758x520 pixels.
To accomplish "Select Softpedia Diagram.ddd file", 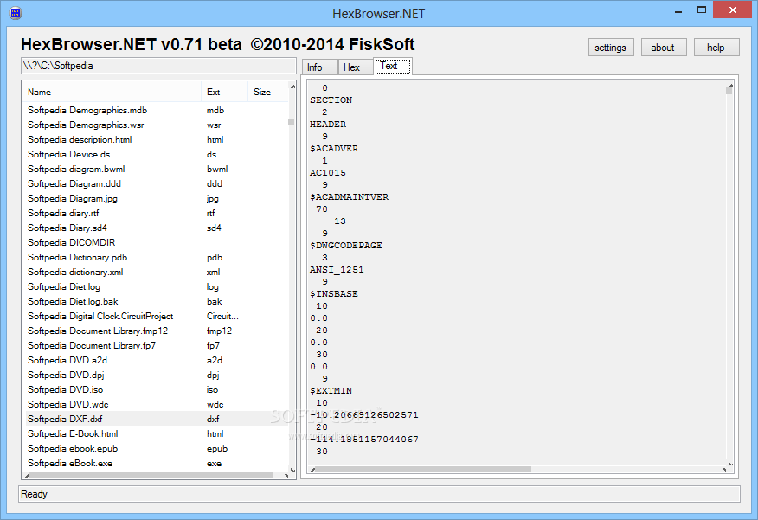I will click(156, 183).
